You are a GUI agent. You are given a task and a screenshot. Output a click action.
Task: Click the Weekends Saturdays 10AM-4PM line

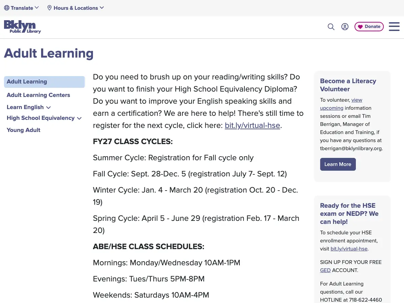tap(151, 295)
